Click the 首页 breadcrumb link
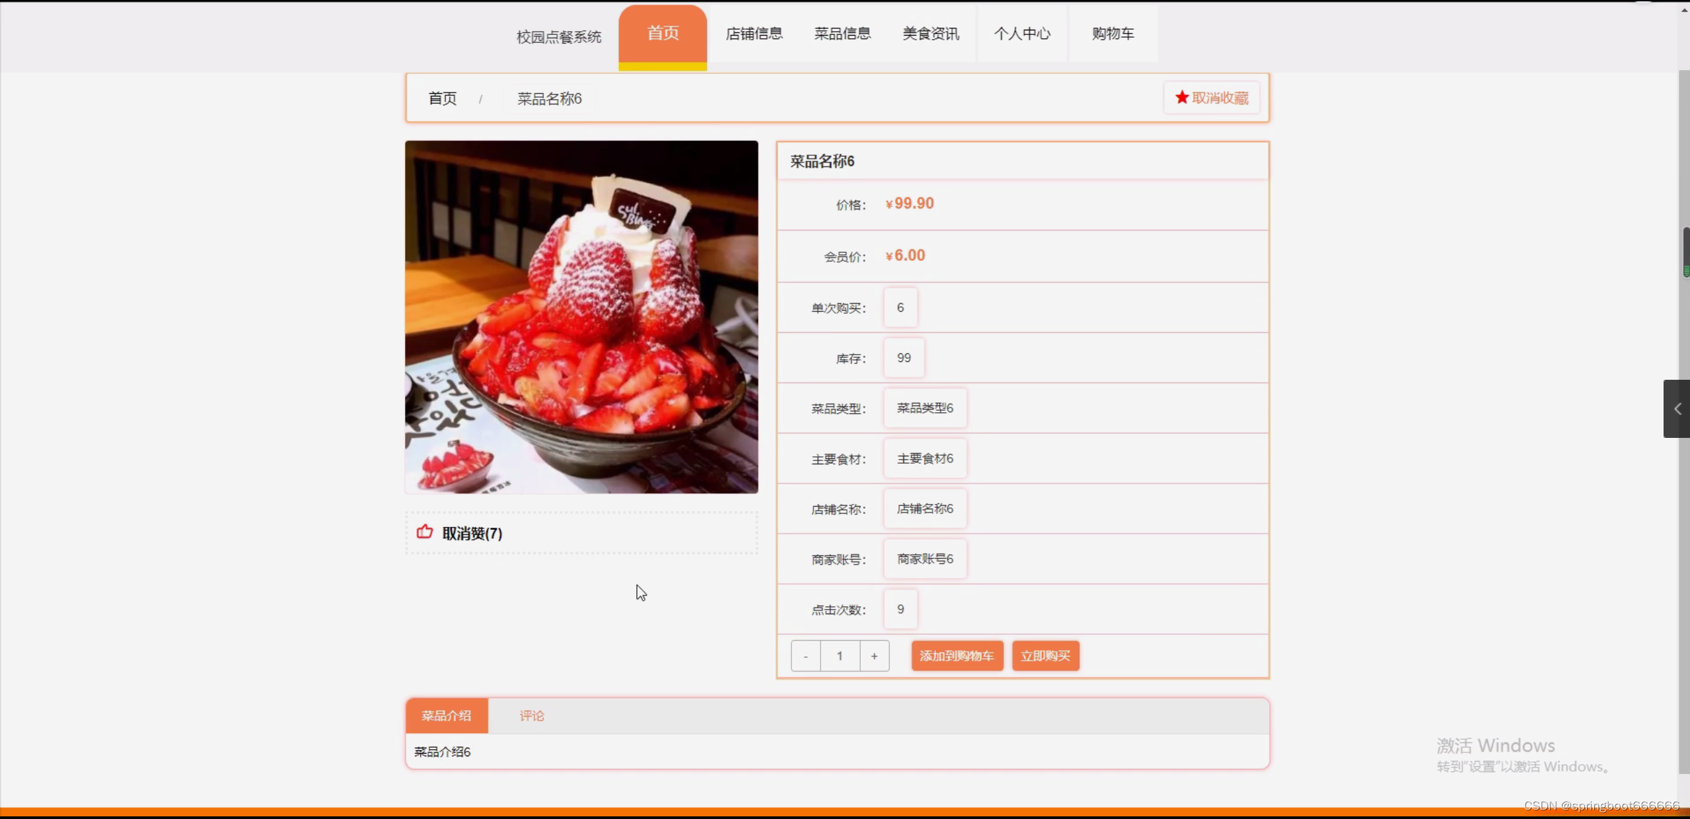 [442, 98]
